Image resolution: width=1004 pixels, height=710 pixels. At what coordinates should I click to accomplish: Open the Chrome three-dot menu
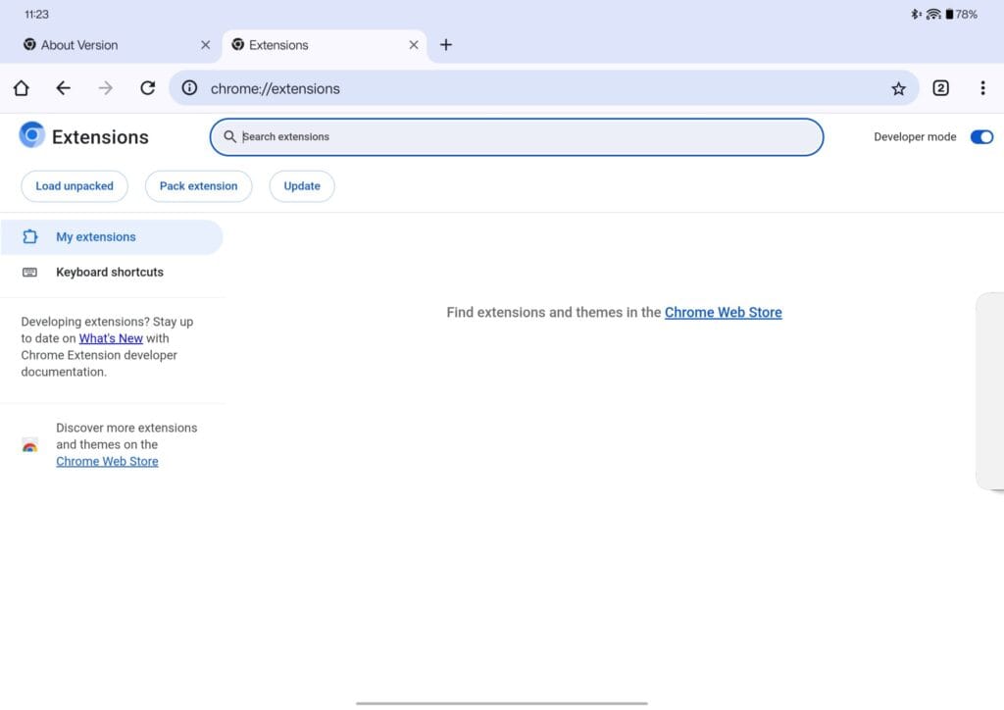(x=982, y=87)
